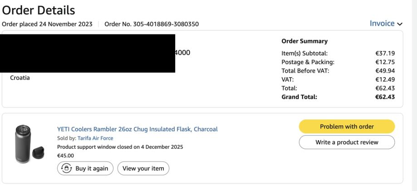Click the Problem with order button

347,127
